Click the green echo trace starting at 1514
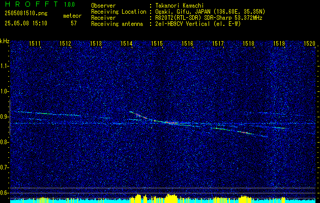 (x=139, y=115)
